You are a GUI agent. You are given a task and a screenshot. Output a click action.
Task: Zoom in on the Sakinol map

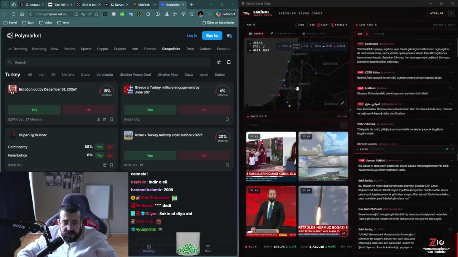[x=250, y=44]
